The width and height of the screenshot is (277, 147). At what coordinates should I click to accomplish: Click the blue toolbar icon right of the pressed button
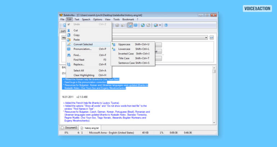click(136, 25)
